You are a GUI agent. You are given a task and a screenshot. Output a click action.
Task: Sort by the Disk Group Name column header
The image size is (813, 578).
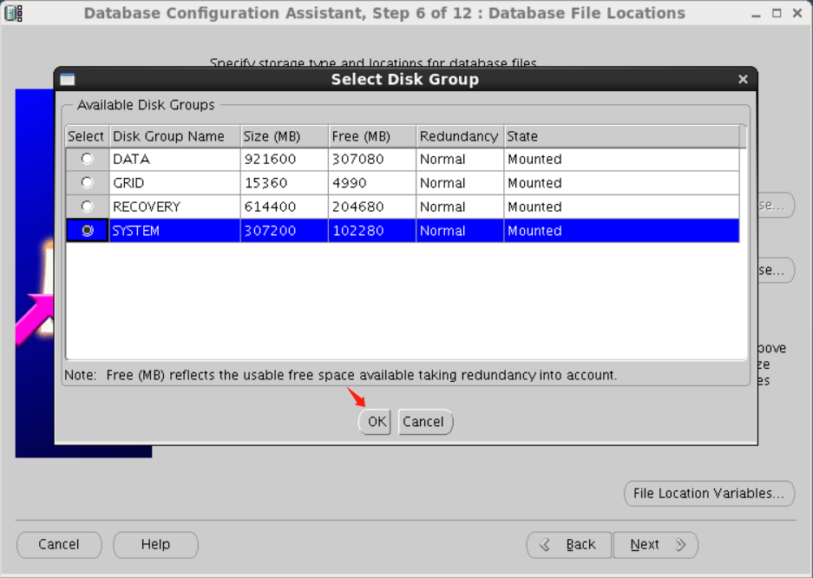(x=174, y=136)
